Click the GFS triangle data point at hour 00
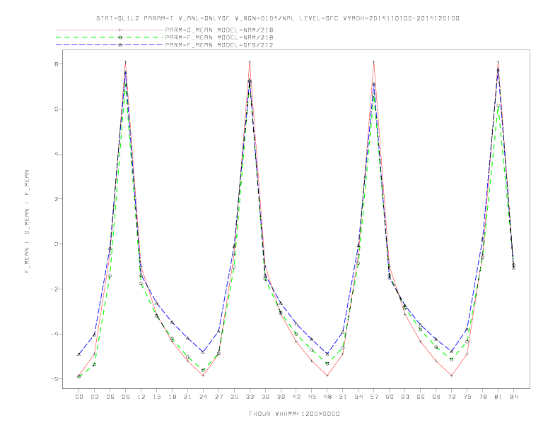 79,354
